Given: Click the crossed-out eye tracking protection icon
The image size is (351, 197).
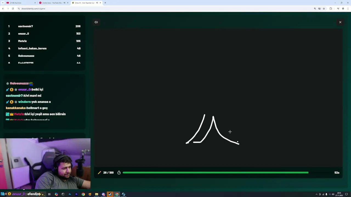Looking at the screenshot, I should 319,8.
